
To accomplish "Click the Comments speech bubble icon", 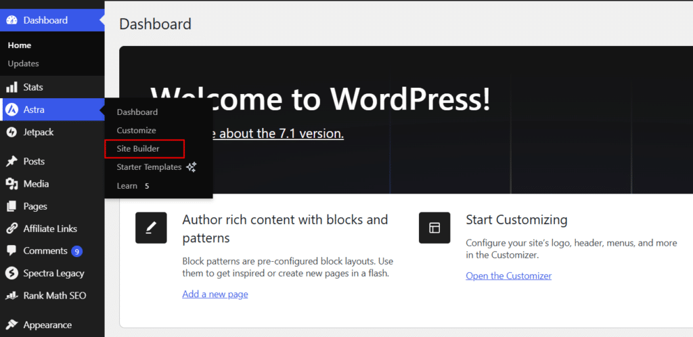I will click(x=12, y=251).
